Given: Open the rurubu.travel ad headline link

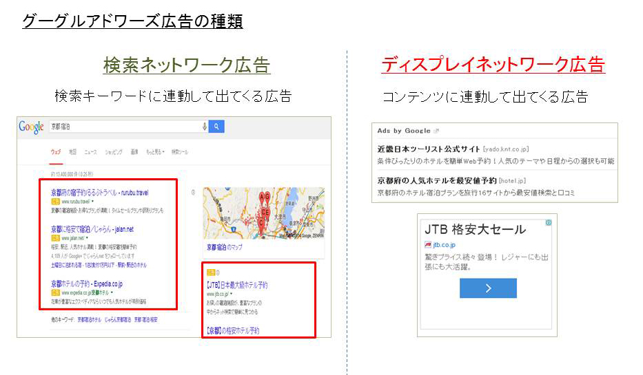Looking at the screenshot, I should [100, 193].
